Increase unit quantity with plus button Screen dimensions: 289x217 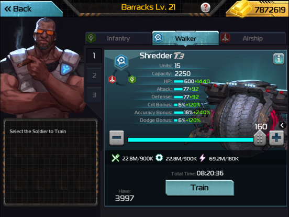click(x=276, y=138)
